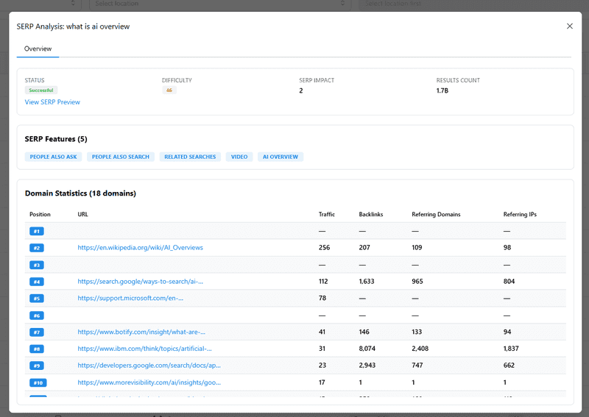Viewport: 589px width, 417px height.
Task: Click the Domain Statistics (18 domains) heading
Action: [80, 193]
